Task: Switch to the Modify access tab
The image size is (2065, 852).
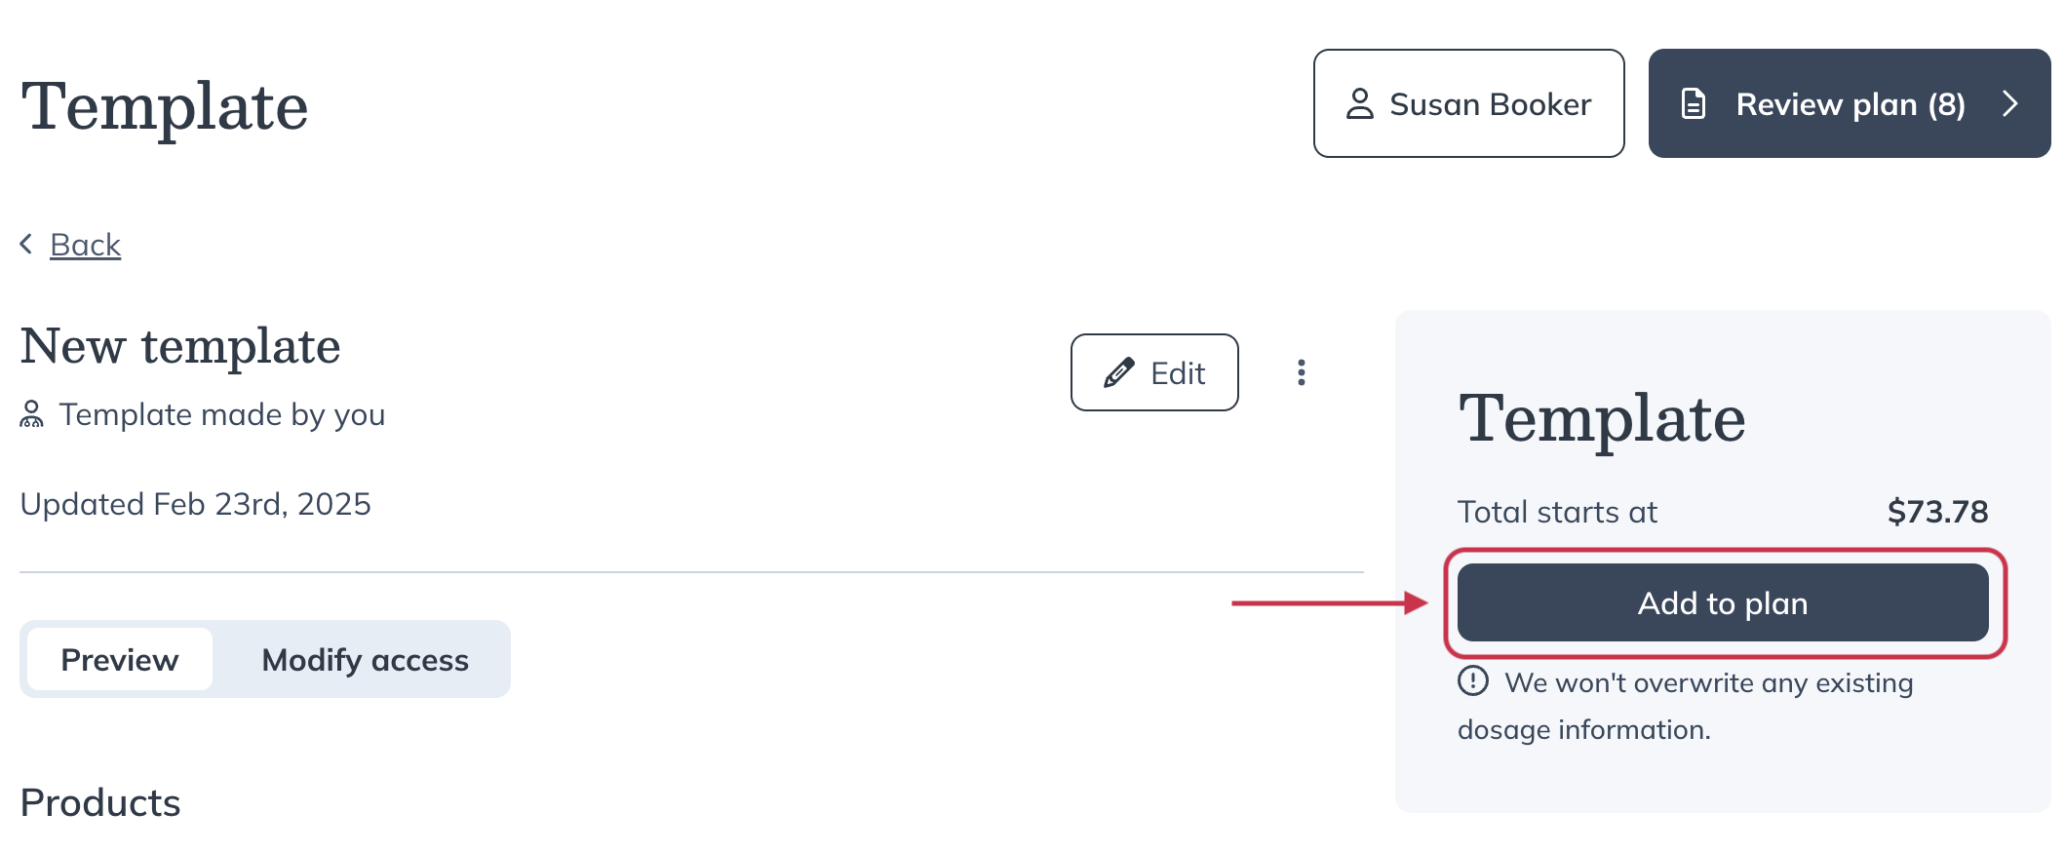Action: [x=366, y=660]
